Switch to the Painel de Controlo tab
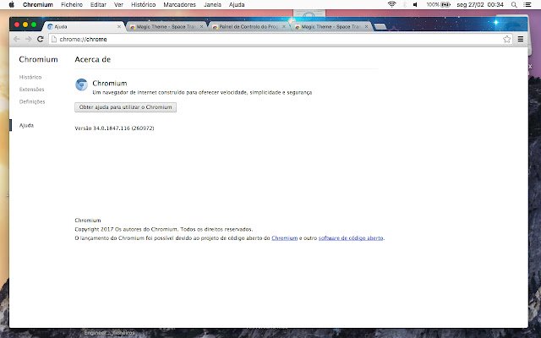The image size is (541, 338). 248,26
